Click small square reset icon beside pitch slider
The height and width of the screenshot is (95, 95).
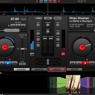coord(26,49)
